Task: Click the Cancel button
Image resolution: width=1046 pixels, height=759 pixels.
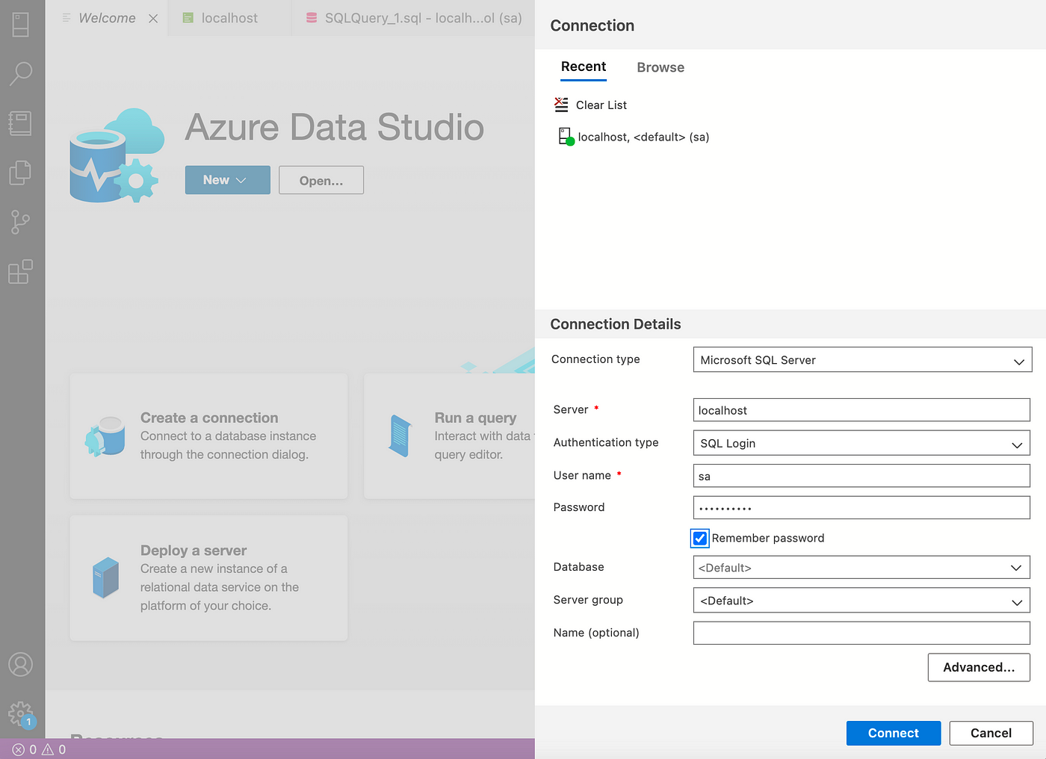Action: tap(991, 733)
